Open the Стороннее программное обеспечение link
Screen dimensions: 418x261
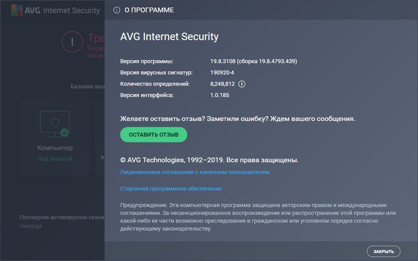point(171,189)
